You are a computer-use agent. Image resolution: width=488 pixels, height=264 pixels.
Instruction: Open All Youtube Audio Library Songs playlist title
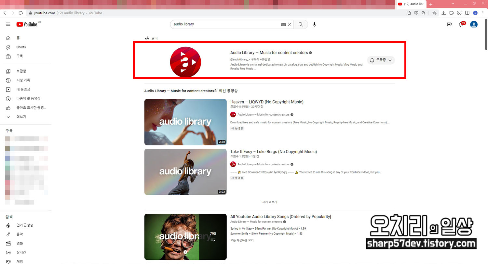pyautogui.click(x=281, y=217)
